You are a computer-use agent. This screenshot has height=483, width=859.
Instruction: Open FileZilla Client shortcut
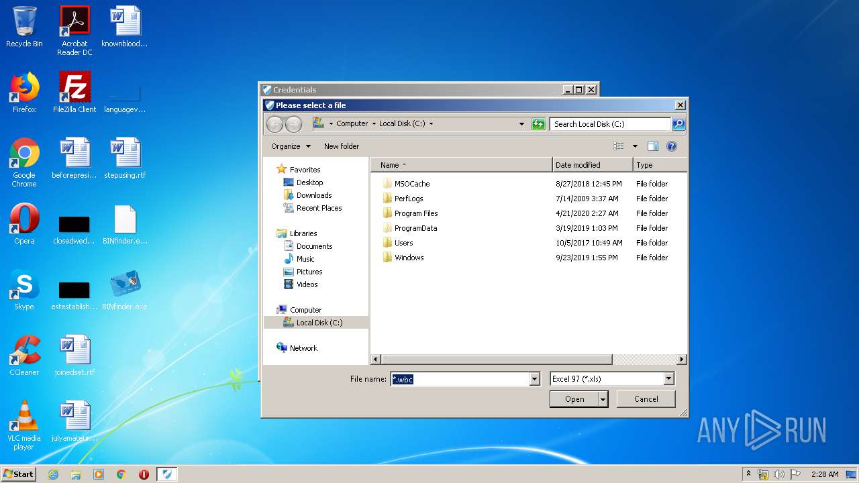tap(74, 93)
